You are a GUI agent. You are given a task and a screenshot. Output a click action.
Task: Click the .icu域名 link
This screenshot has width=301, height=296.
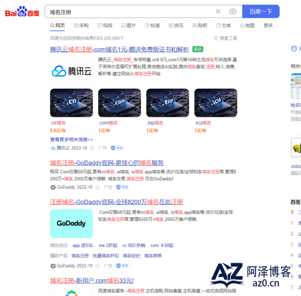[203, 123]
